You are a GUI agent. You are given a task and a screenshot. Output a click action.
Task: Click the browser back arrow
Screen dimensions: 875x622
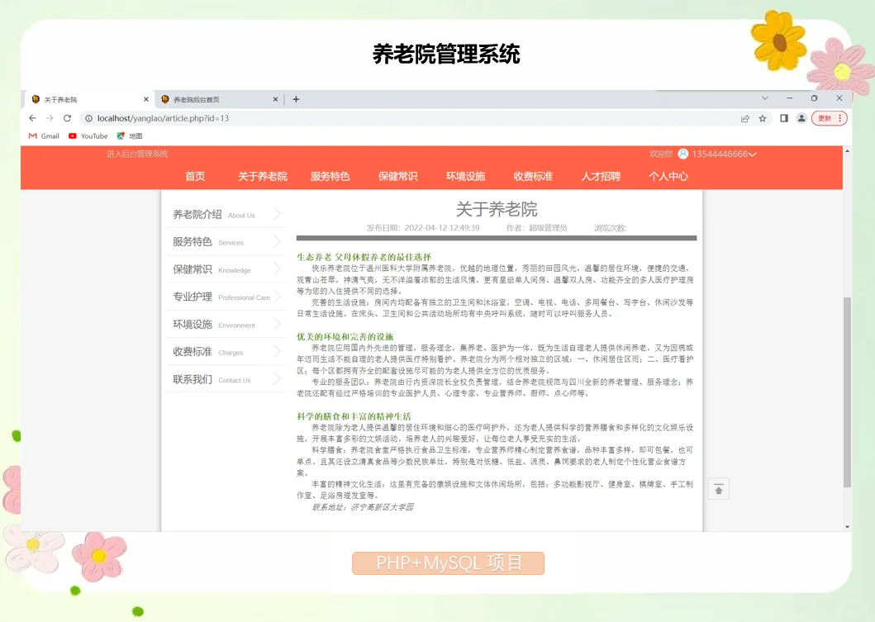(32, 117)
